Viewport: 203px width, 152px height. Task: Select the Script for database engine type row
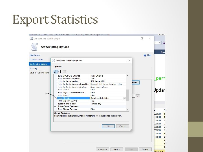pyautogui.click(x=92, y=87)
